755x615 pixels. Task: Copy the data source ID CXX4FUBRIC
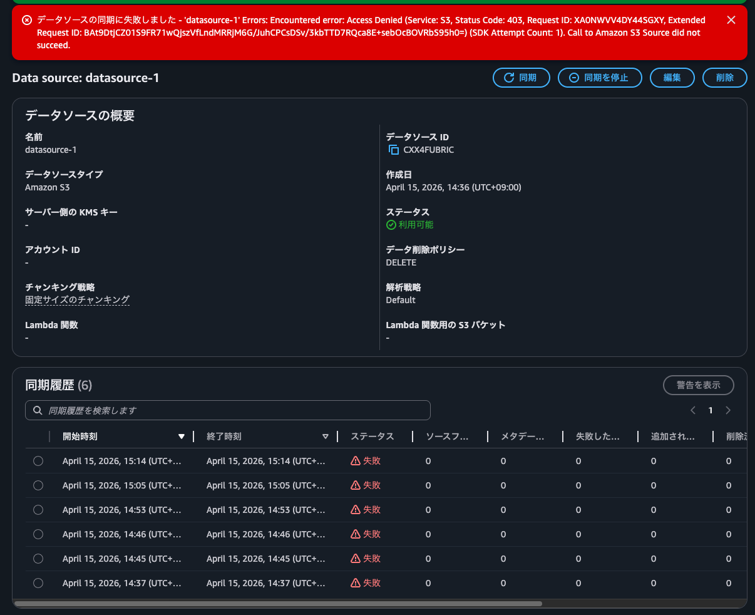393,150
